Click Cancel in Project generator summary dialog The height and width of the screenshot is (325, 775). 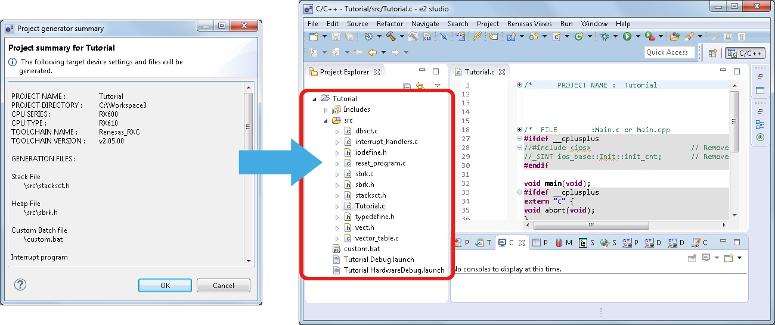pos(224,285)
